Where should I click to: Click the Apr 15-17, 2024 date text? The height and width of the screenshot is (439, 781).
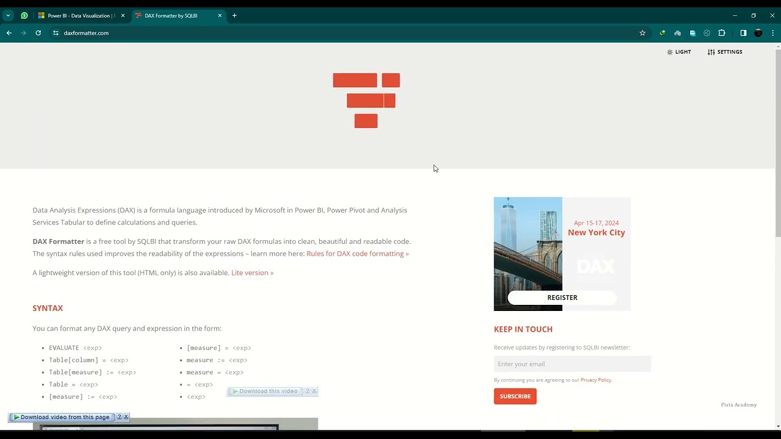[596, 223]
